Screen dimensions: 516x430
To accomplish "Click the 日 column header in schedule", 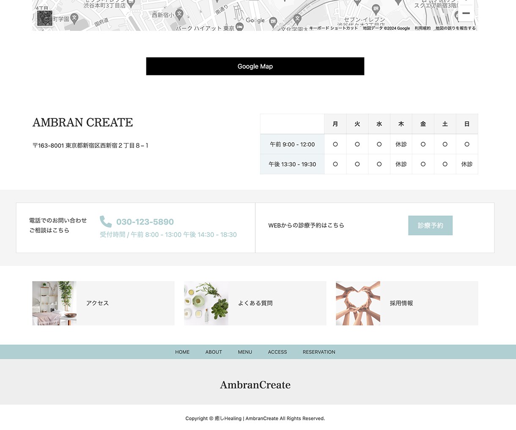I will [x=467, y=124].
